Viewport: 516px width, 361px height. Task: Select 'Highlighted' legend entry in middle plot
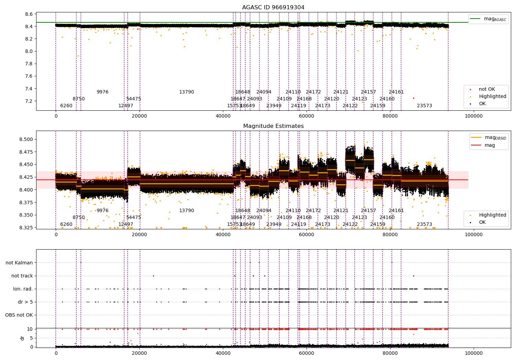point(488,215)
